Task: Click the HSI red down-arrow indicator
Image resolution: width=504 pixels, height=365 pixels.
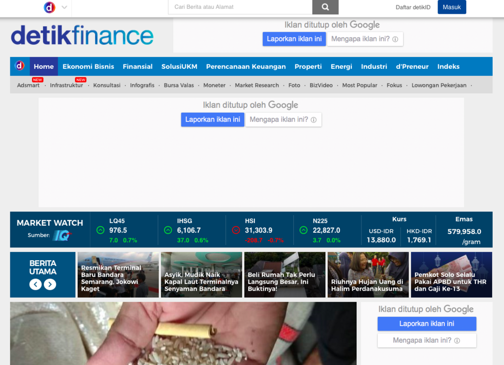Action: (236, 230)
